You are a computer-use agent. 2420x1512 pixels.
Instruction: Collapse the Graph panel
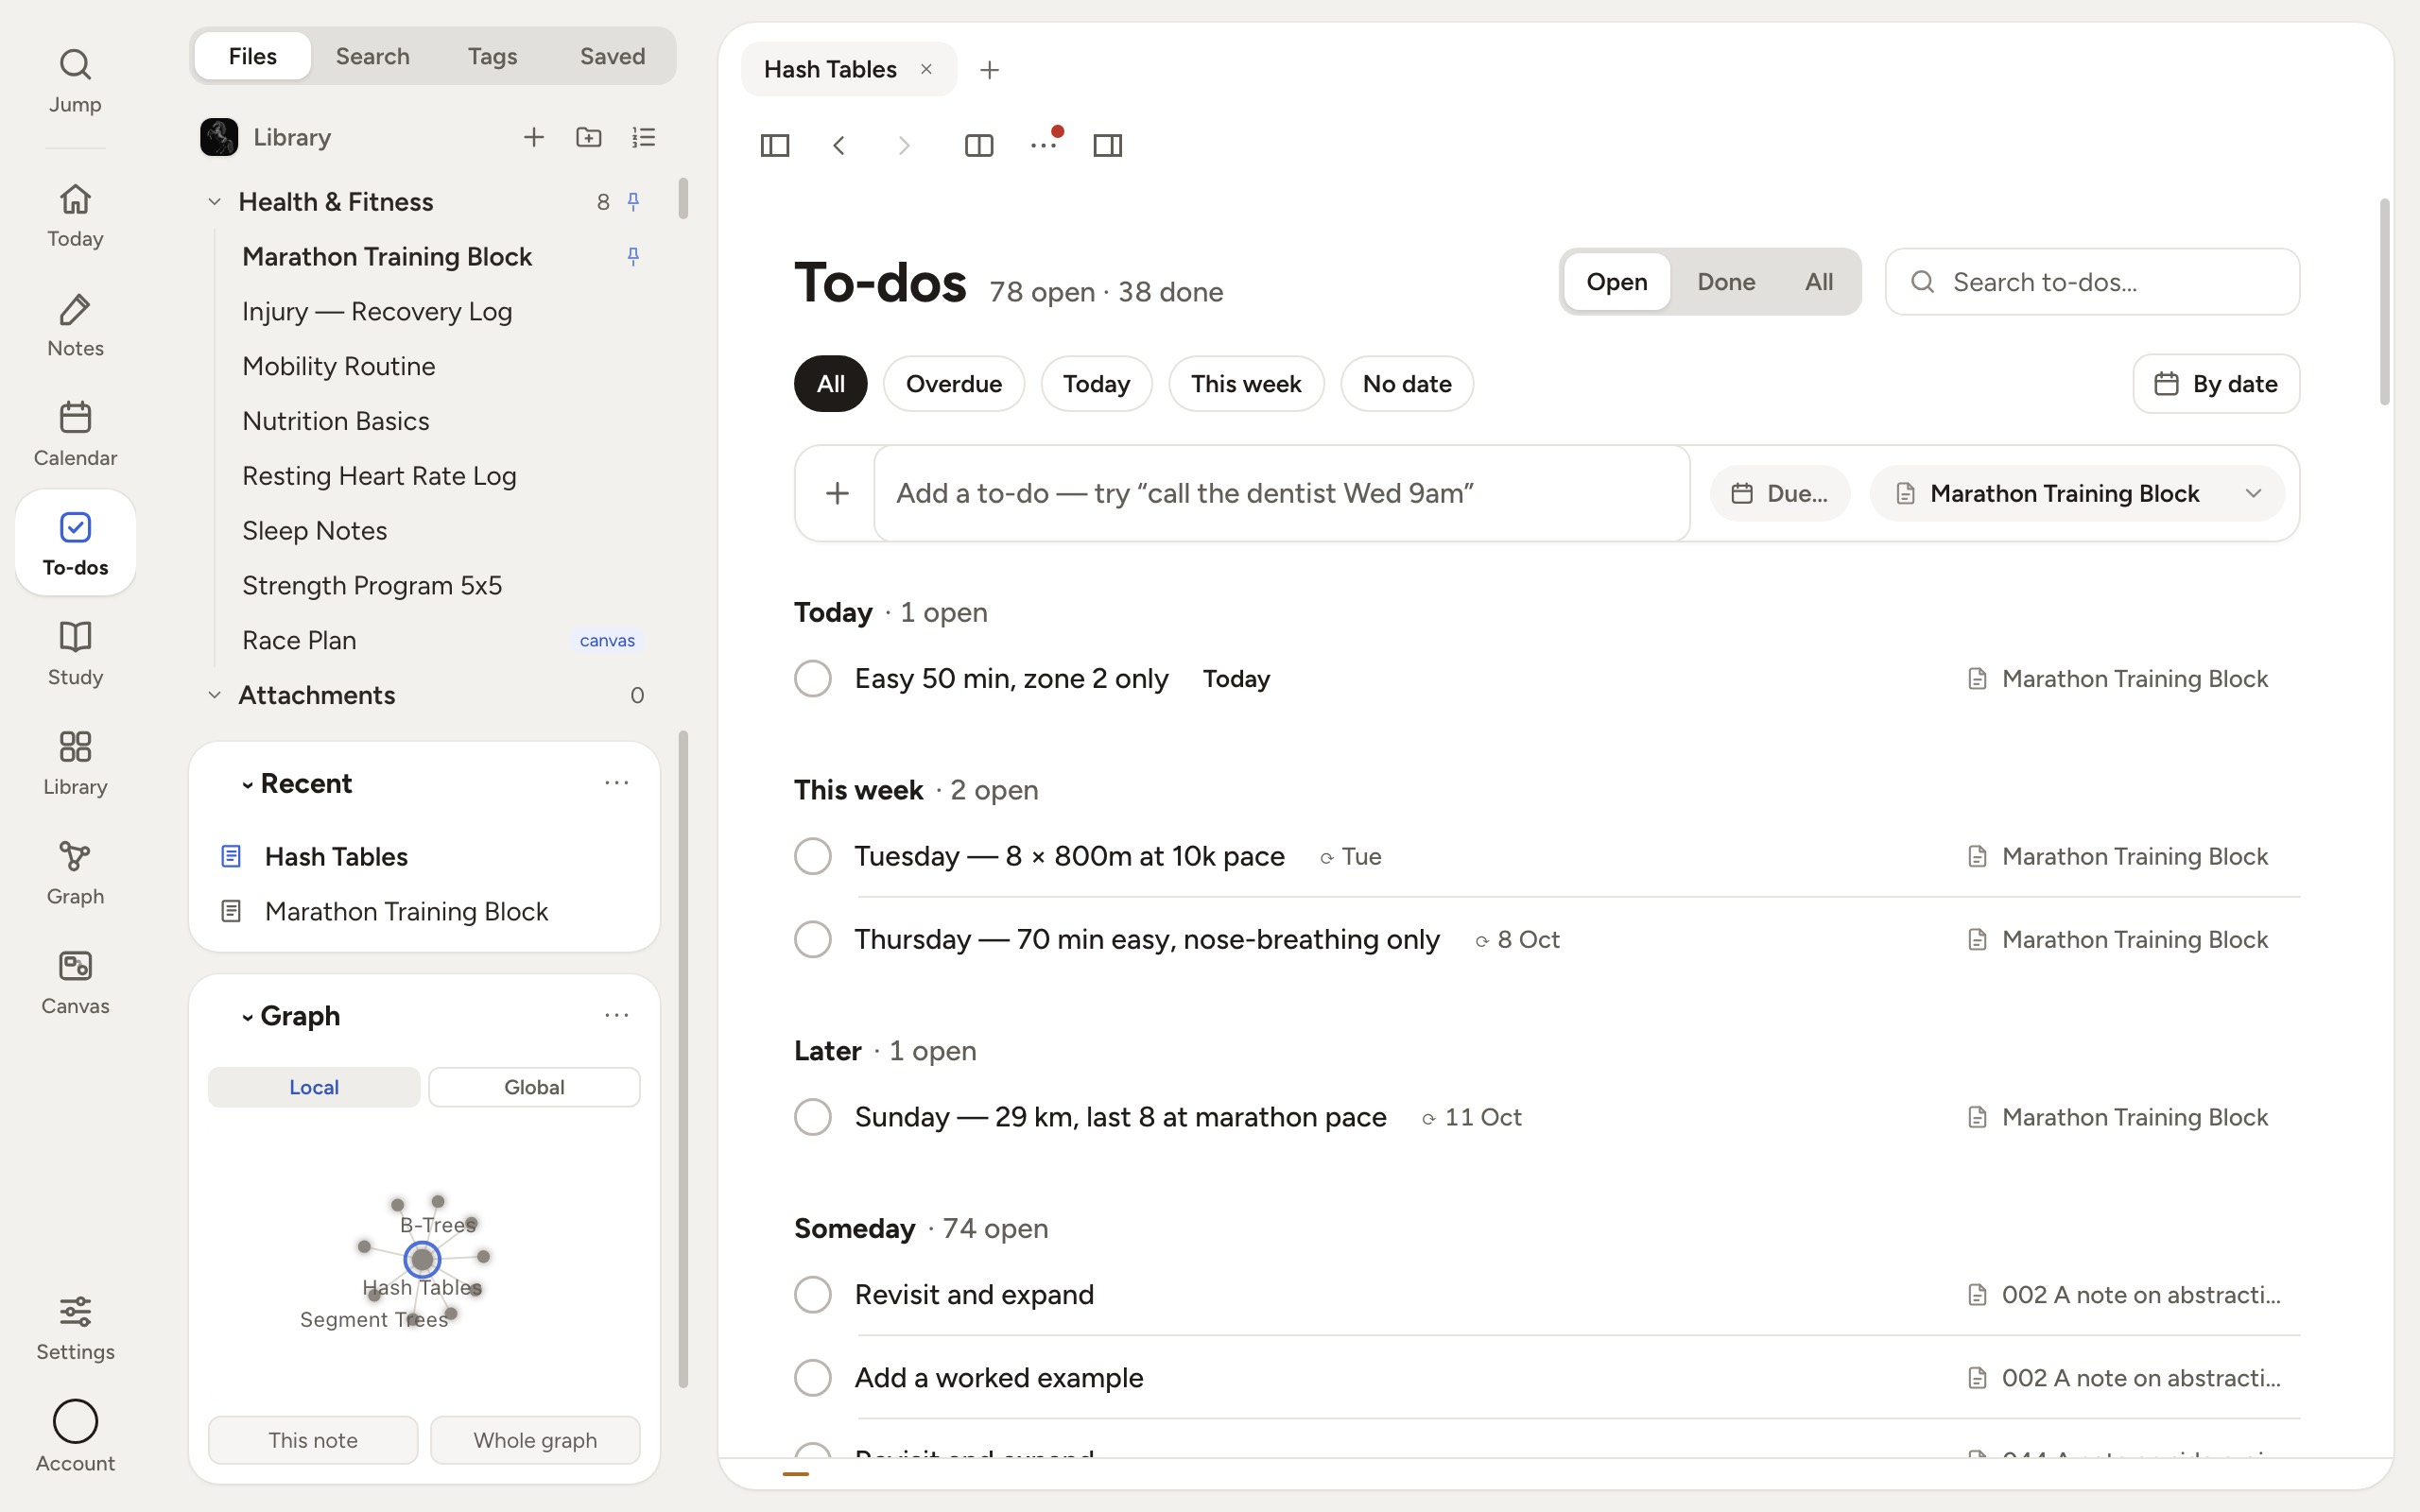247,1017
